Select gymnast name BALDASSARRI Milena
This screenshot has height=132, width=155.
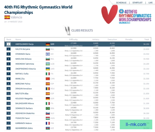(24, 103)
